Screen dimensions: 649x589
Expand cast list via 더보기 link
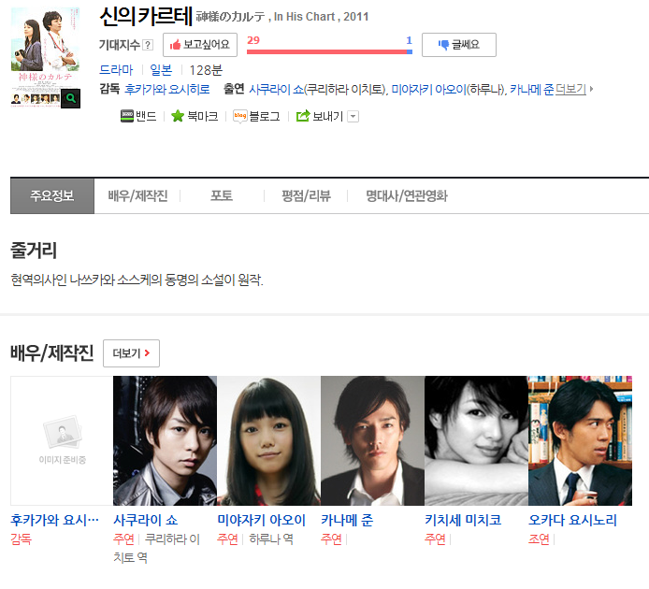click(570, 89)
